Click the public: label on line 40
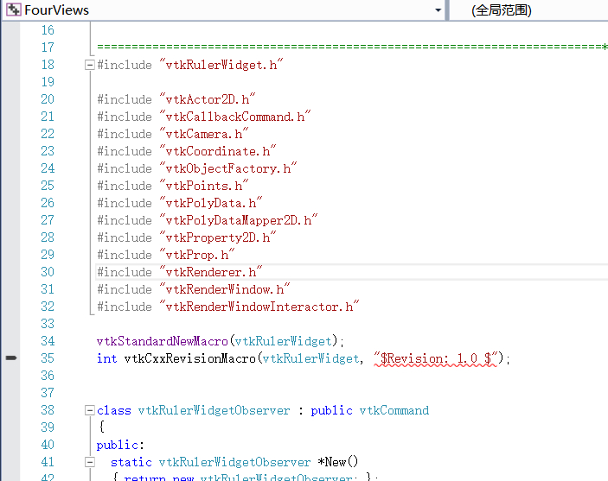This screenshot has height=481, width=608. pyautogui.click(x=120, y=445)
